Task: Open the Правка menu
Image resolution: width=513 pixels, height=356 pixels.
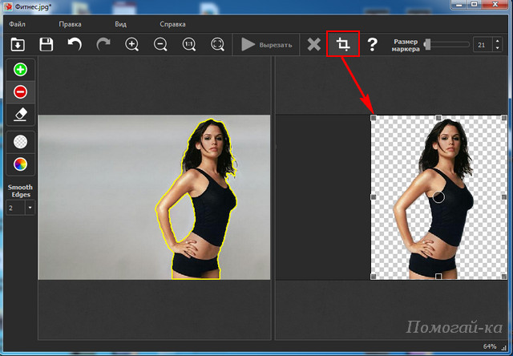Action: coord(70,24)
